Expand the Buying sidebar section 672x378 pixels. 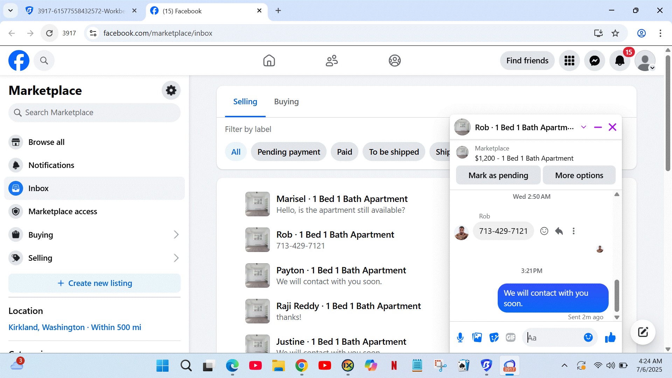pyautogui.click(x=176, y=235)
